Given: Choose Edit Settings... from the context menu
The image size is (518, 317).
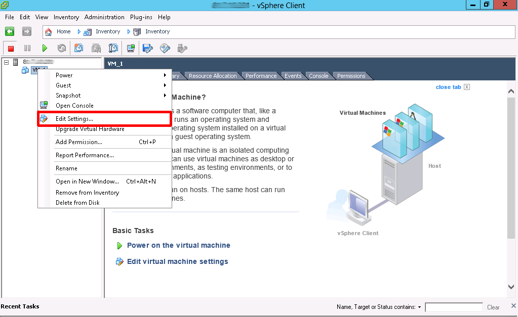Looking at the screenshot, I should pos(104,119).
